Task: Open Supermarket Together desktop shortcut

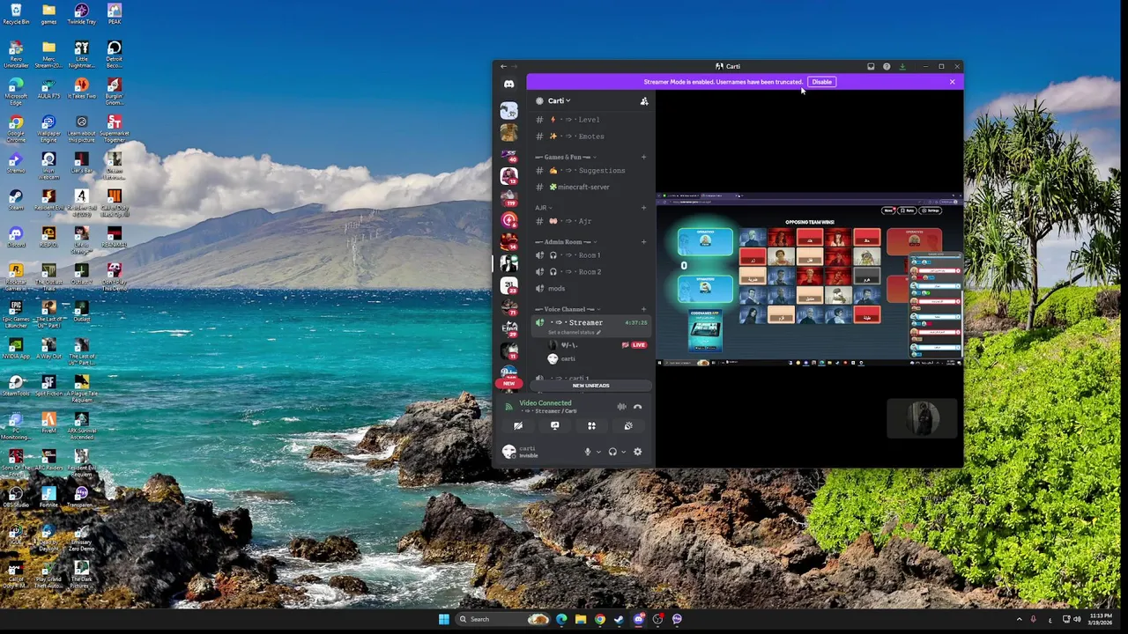Action: tap(114, 126)
